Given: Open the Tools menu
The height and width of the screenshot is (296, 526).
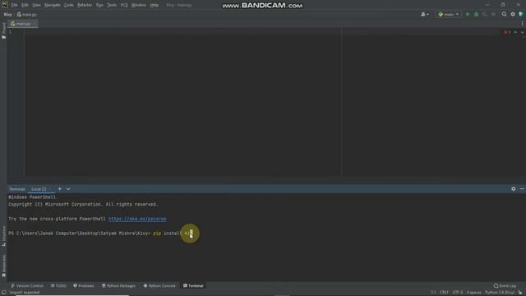Looking at the screenshot, I should coord(112,5).
